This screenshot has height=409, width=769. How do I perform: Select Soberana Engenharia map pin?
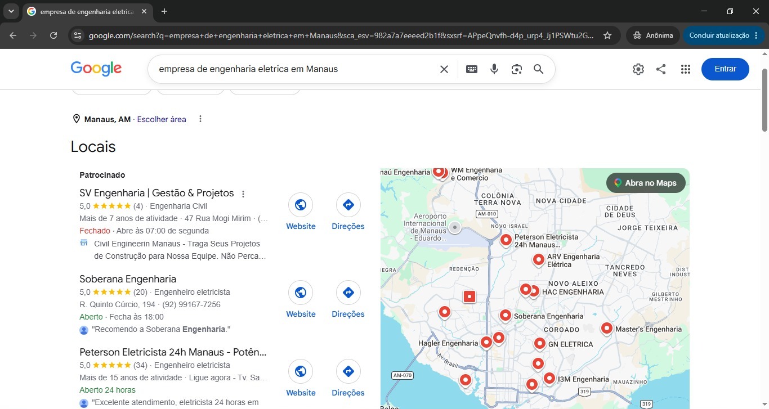tap(505, 316)
